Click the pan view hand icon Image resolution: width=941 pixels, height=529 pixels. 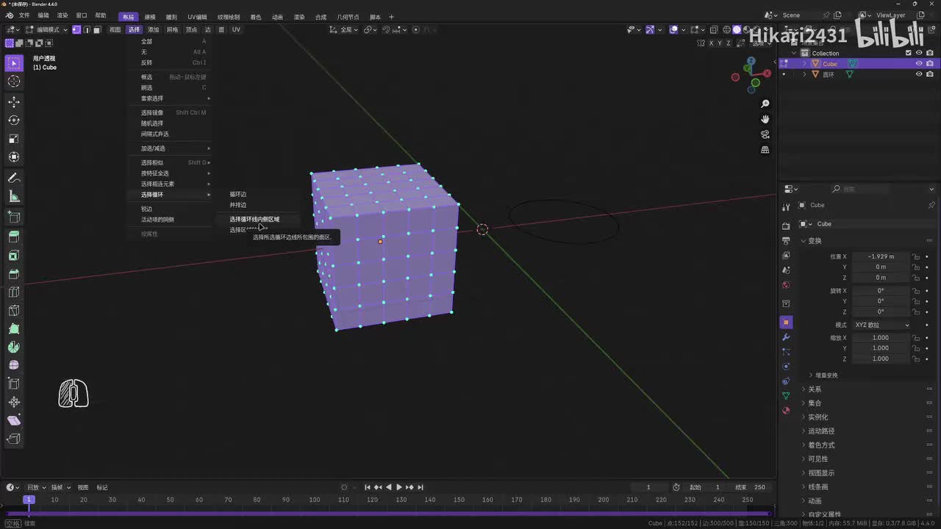765,119
